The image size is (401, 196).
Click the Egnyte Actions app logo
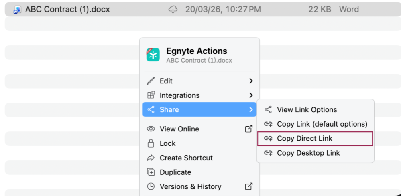coord(153,55)
